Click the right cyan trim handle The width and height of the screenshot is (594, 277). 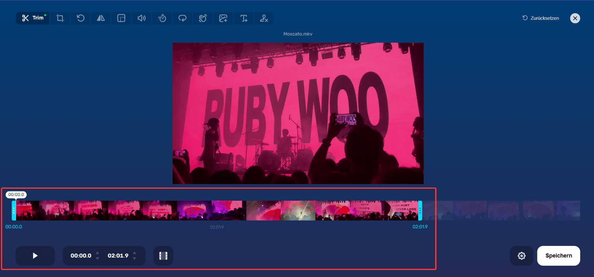click(x=420, y=211)
